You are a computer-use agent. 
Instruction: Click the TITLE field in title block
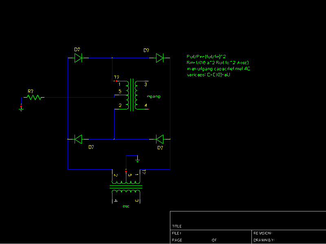(x=177, y=226)
